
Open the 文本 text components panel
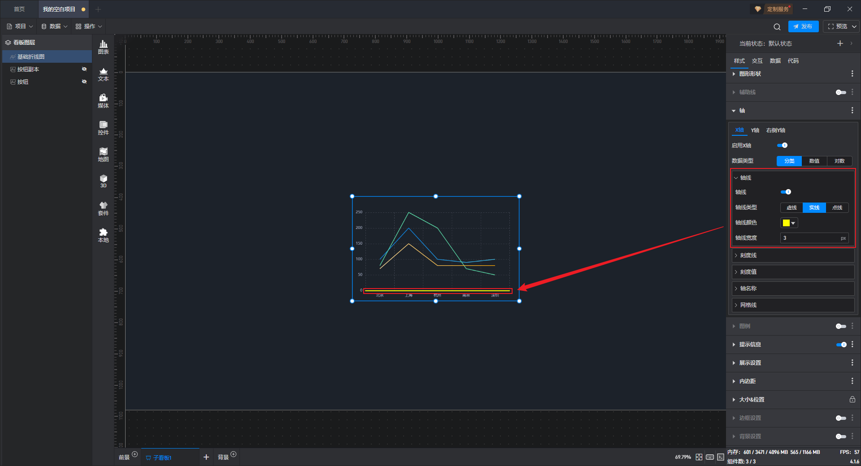pos(103,74)
